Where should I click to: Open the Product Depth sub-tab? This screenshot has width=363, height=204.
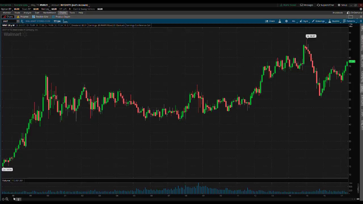point(61,17)
